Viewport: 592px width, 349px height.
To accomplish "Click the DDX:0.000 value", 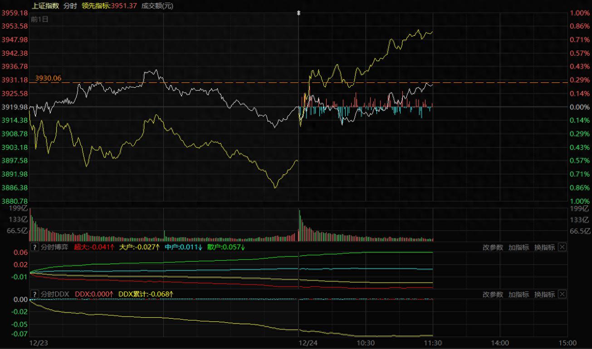I will (94, 295).
